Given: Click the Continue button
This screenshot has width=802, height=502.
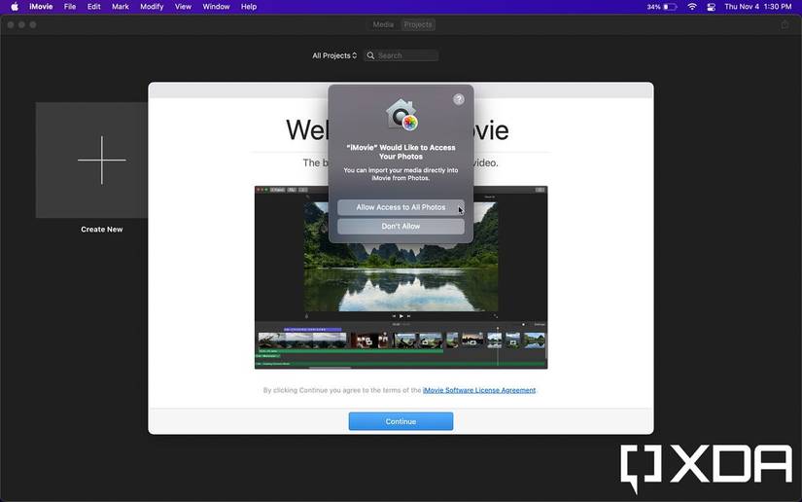Looking at the screenshot, I should [401, 421].
